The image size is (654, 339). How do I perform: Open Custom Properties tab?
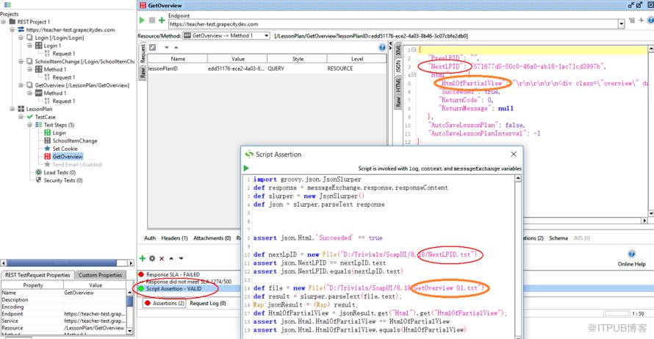pyautogui.click(x=100, y=275)
